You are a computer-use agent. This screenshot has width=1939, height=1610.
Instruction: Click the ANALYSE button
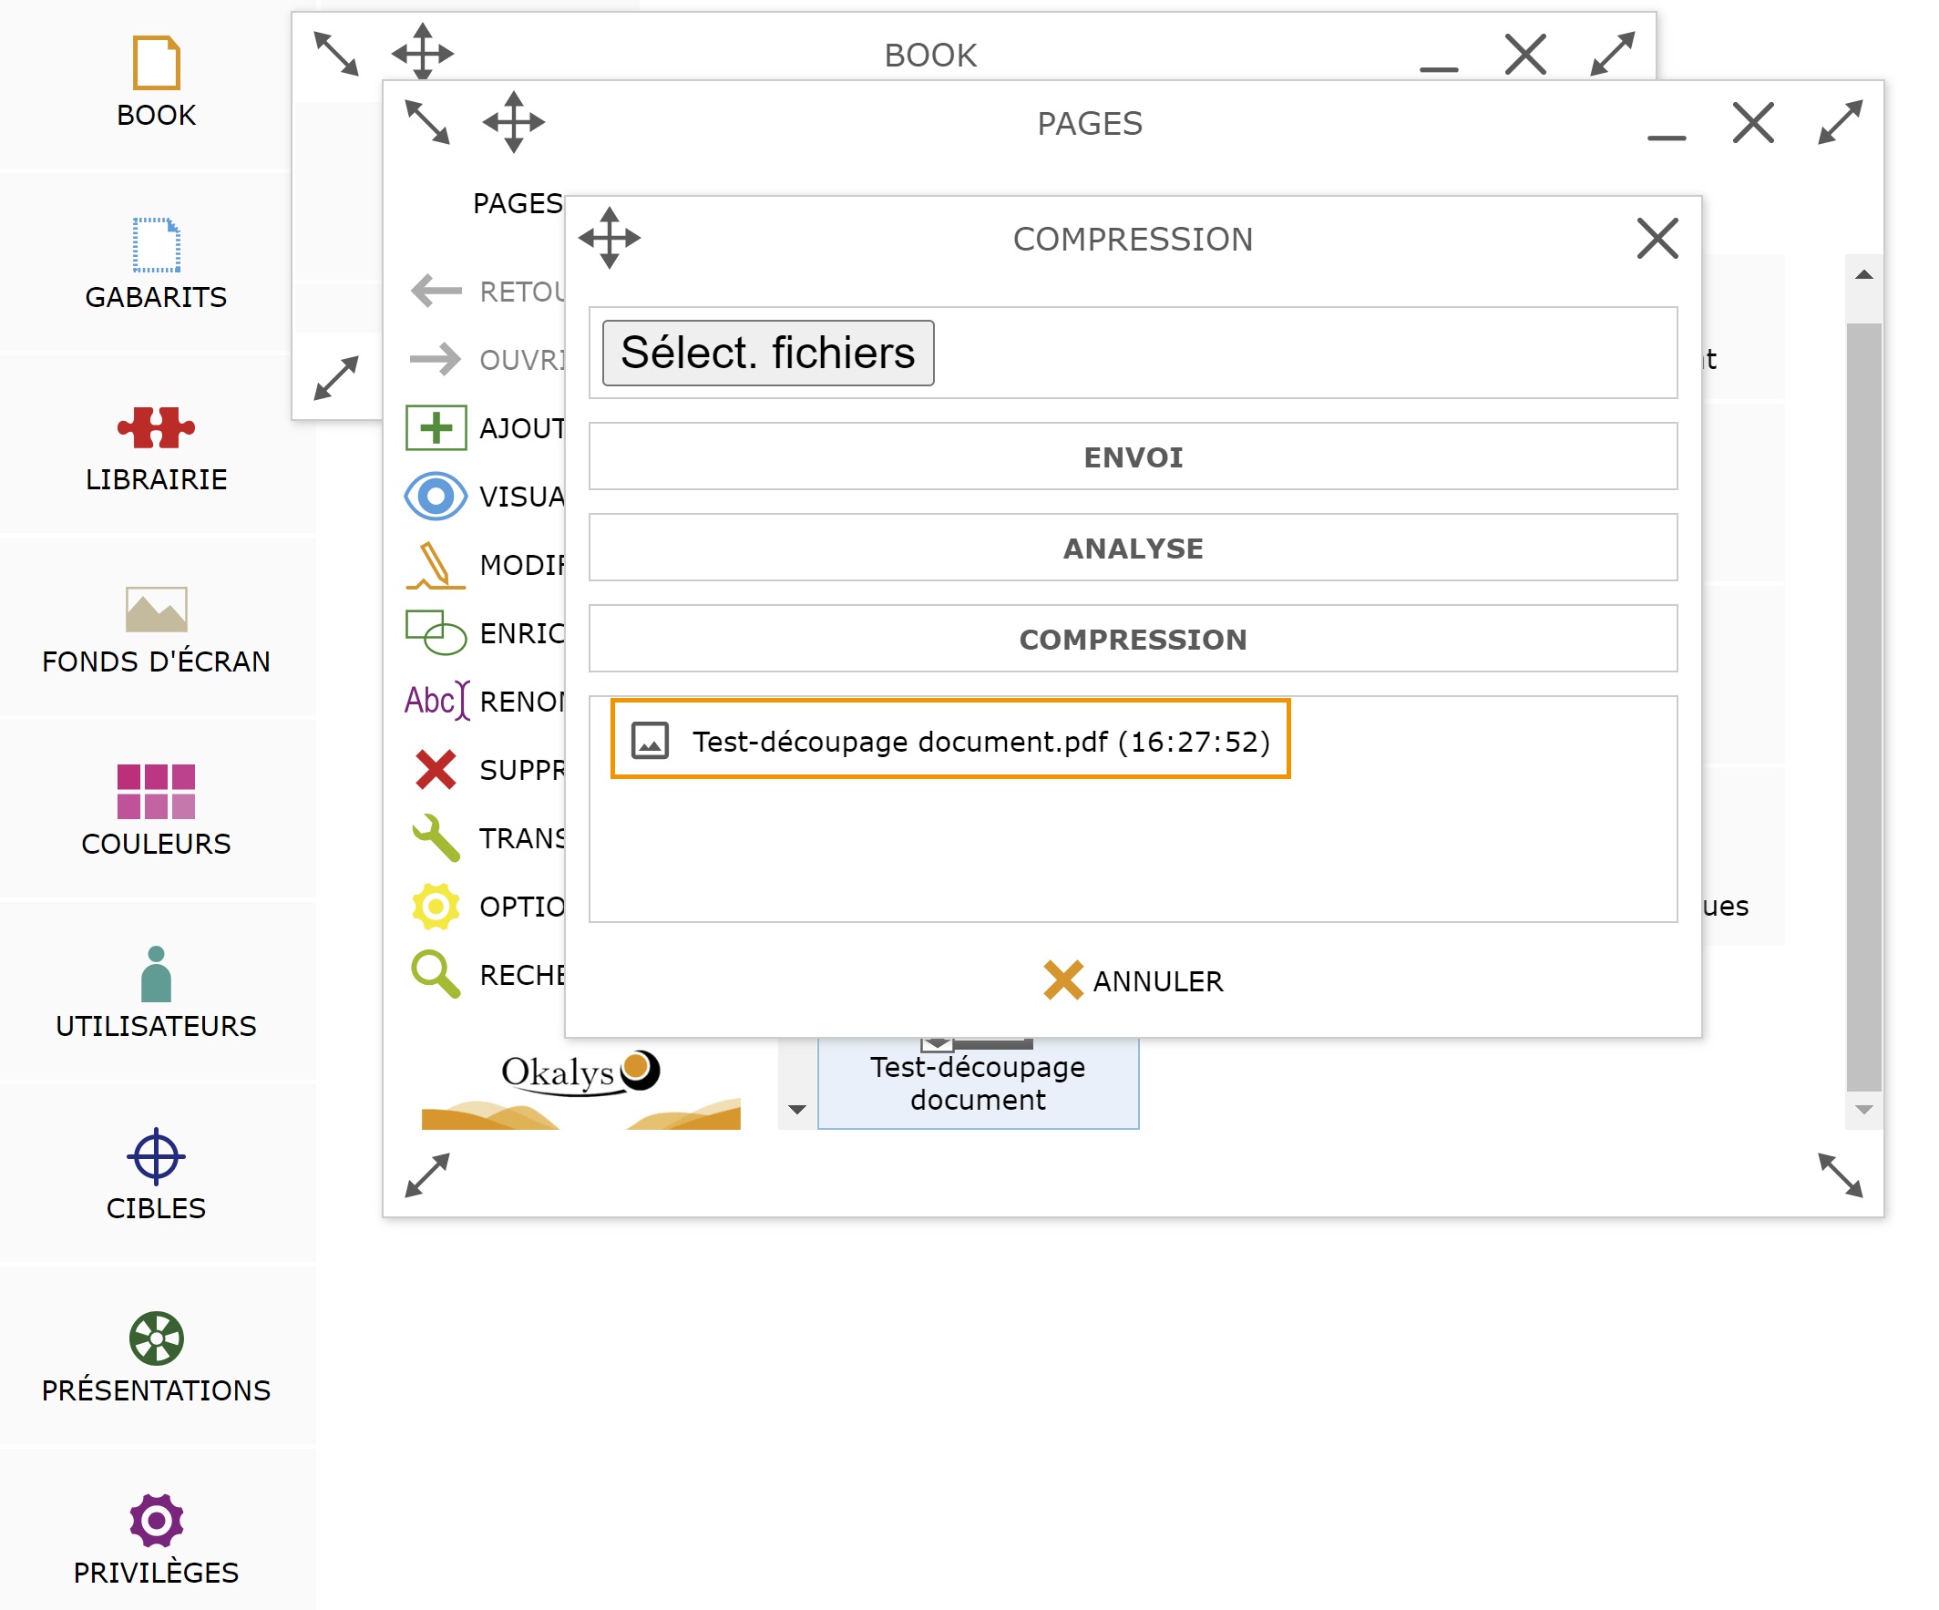[1133, 549]
